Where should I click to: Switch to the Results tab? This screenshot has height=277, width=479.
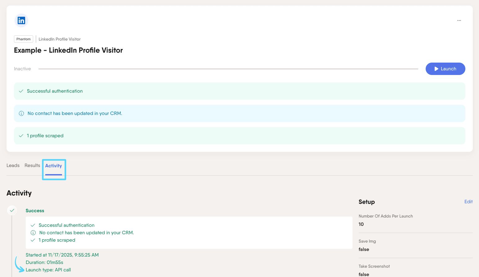(x=32, y=165)
